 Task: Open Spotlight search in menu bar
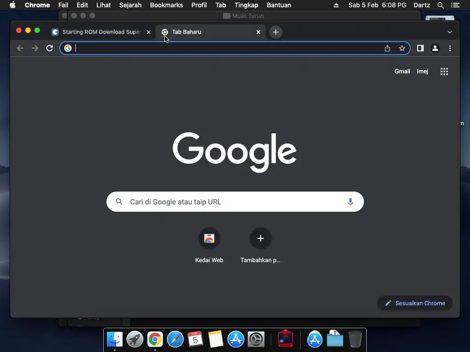(440, 5)
